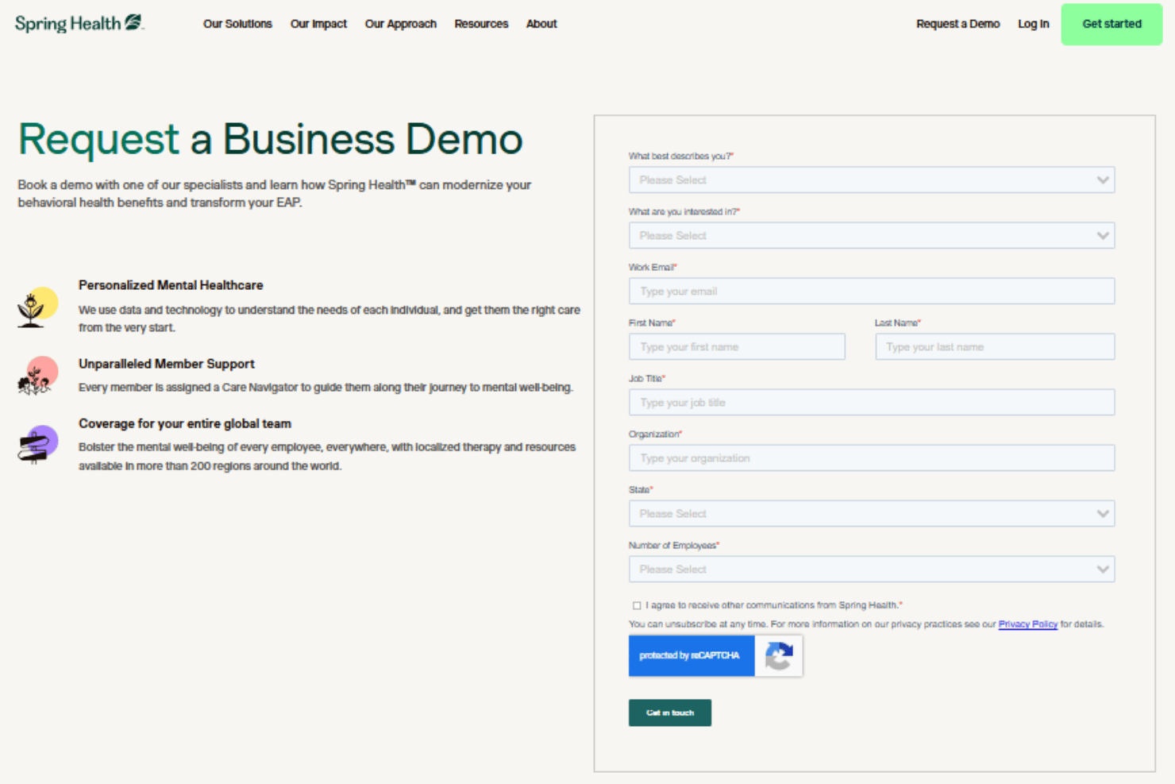Expand the Number of Employees dropdown
Image resolution: width=1175 pixels, height=784 pixels.
[872, 569]
